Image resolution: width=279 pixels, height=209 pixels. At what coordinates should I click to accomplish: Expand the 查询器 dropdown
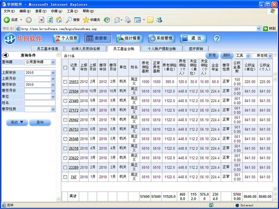(x=53, y=62)
